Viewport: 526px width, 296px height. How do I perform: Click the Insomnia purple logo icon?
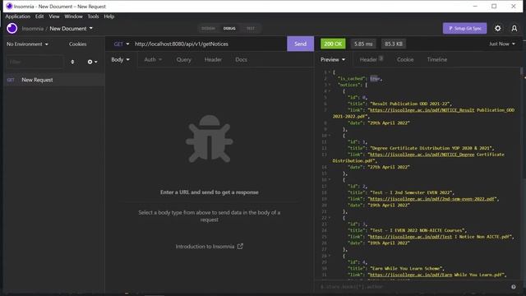click(12, 29)
